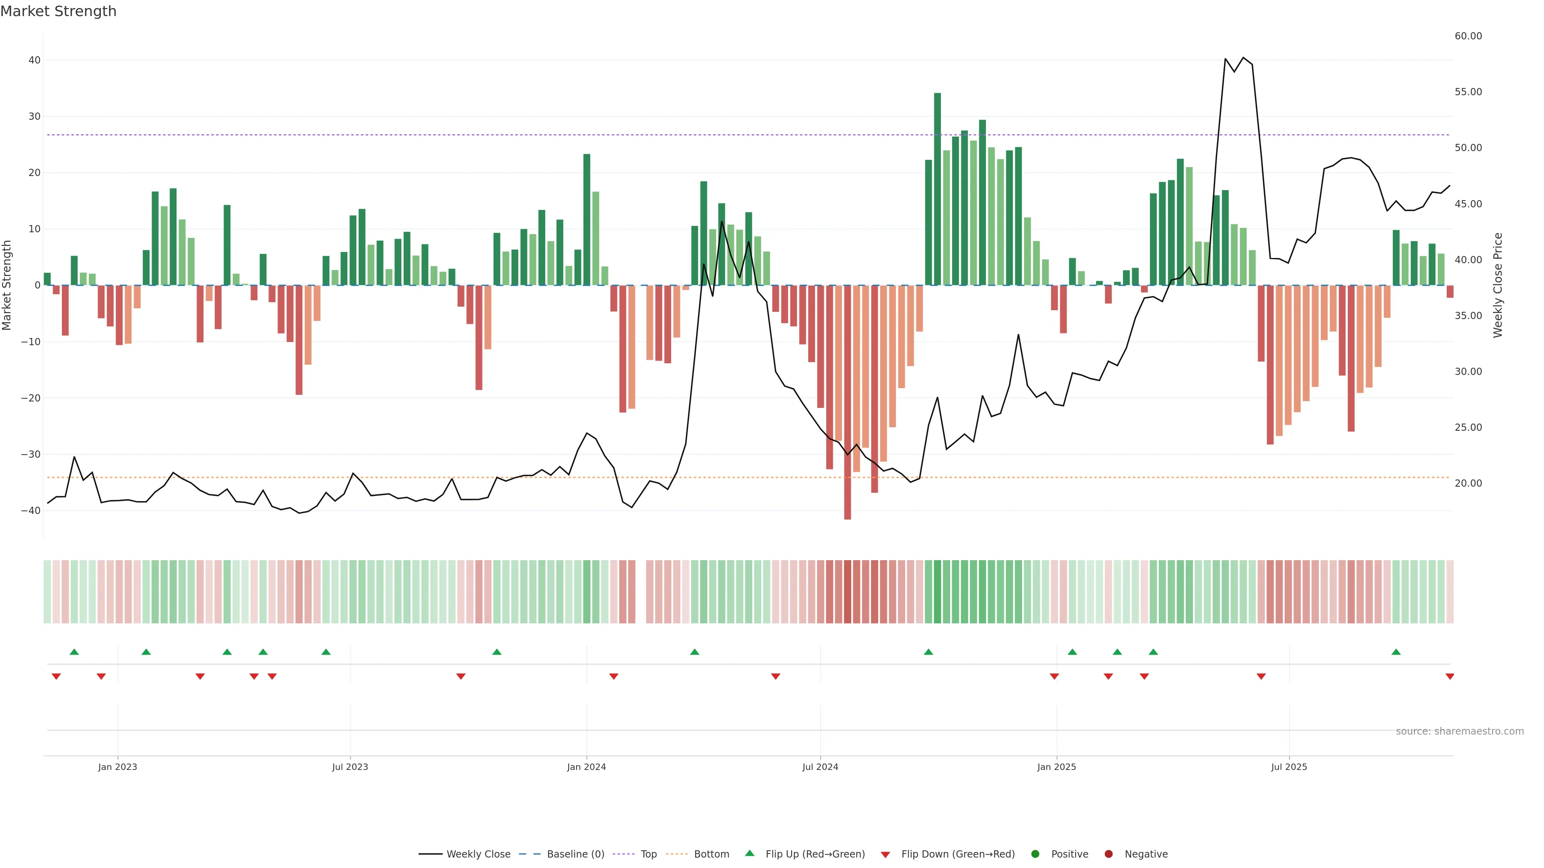Viewport: 1544px width, 868px height.
Task: Click the last green flip-up marker after Jul 2025
Action: [1396, 652]
